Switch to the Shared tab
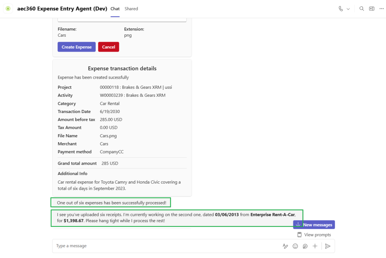 [131, 8]
